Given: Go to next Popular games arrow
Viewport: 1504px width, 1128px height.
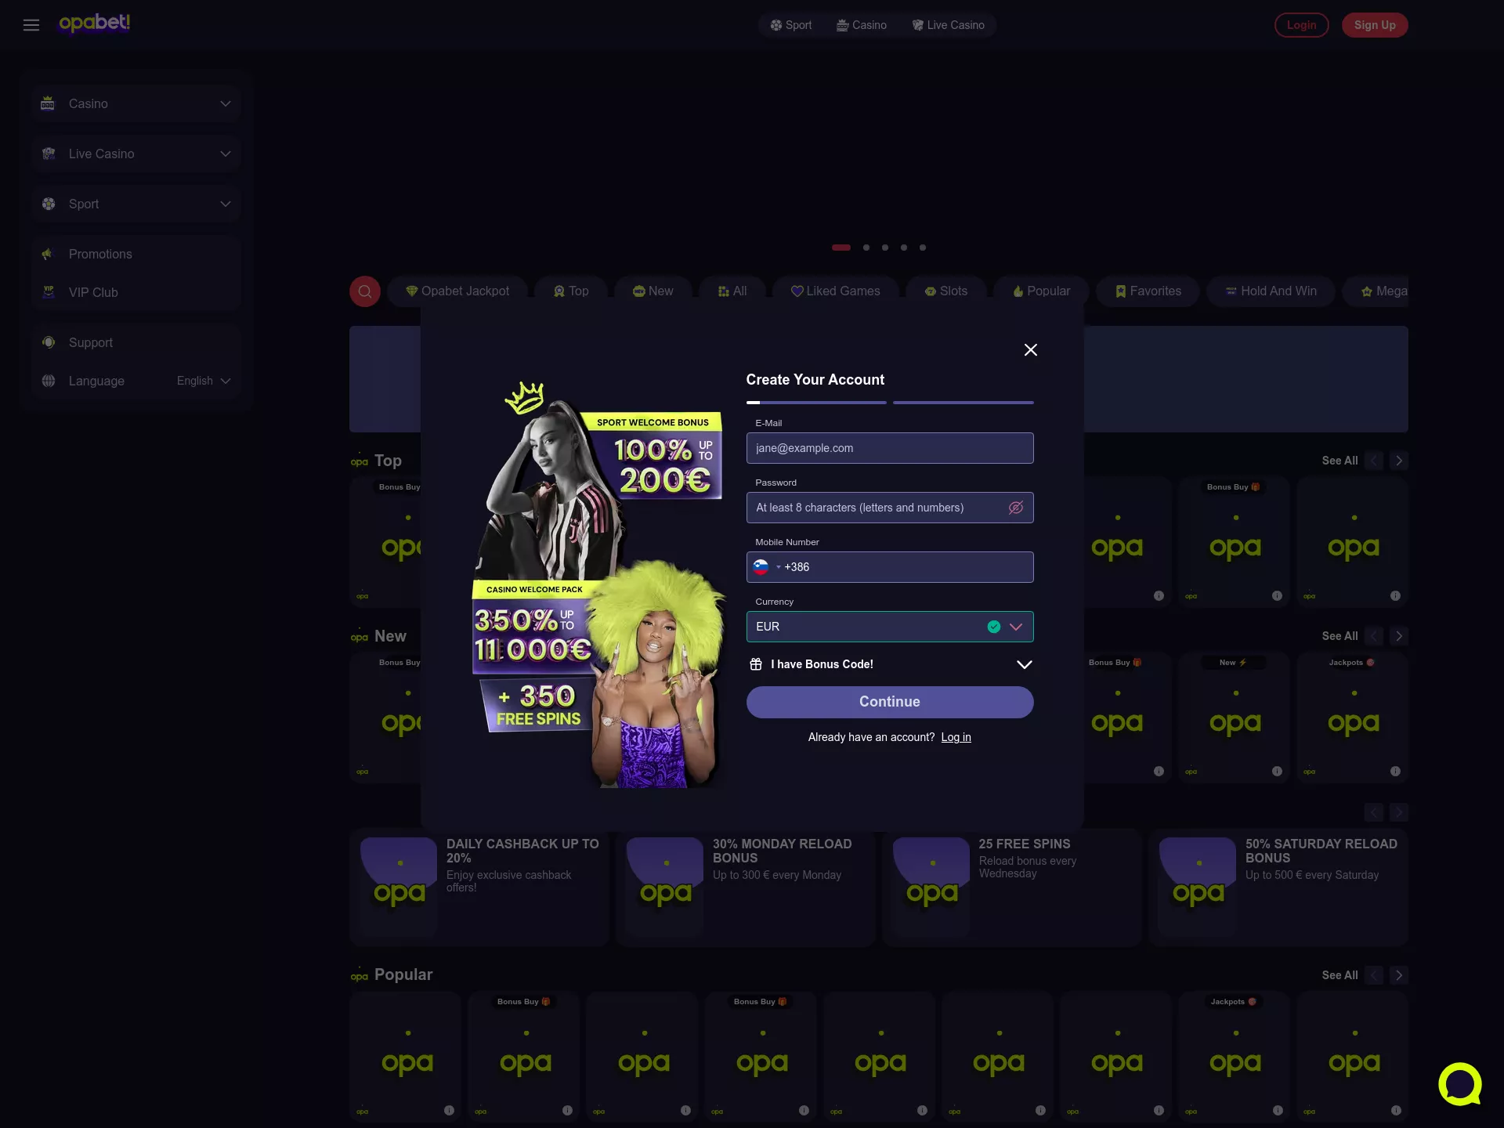Looking at the screenshot, I should tap(1399, 975).
